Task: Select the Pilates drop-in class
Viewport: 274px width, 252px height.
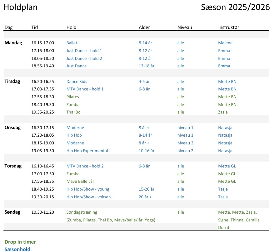Action: (72, 97)
